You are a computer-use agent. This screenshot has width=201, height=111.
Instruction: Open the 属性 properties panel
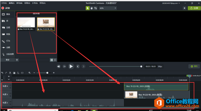(x=194, y=66)
